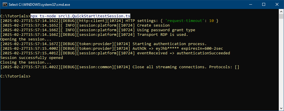The width and height of the screenshot is (284, 111).
Task: Open the cmd.exe system menu icon
Action: tap(5, 5)
